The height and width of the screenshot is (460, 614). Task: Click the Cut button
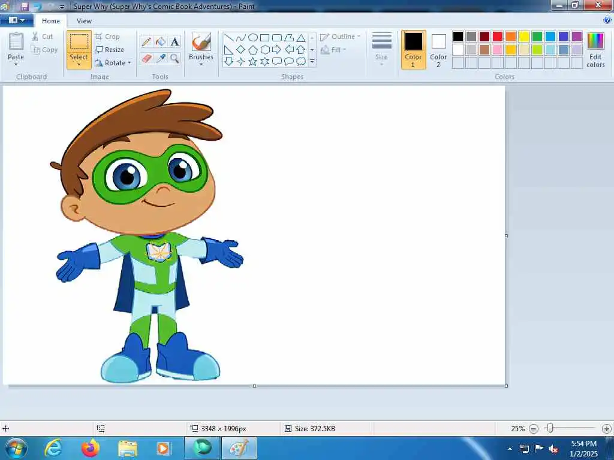click(43, 37)
